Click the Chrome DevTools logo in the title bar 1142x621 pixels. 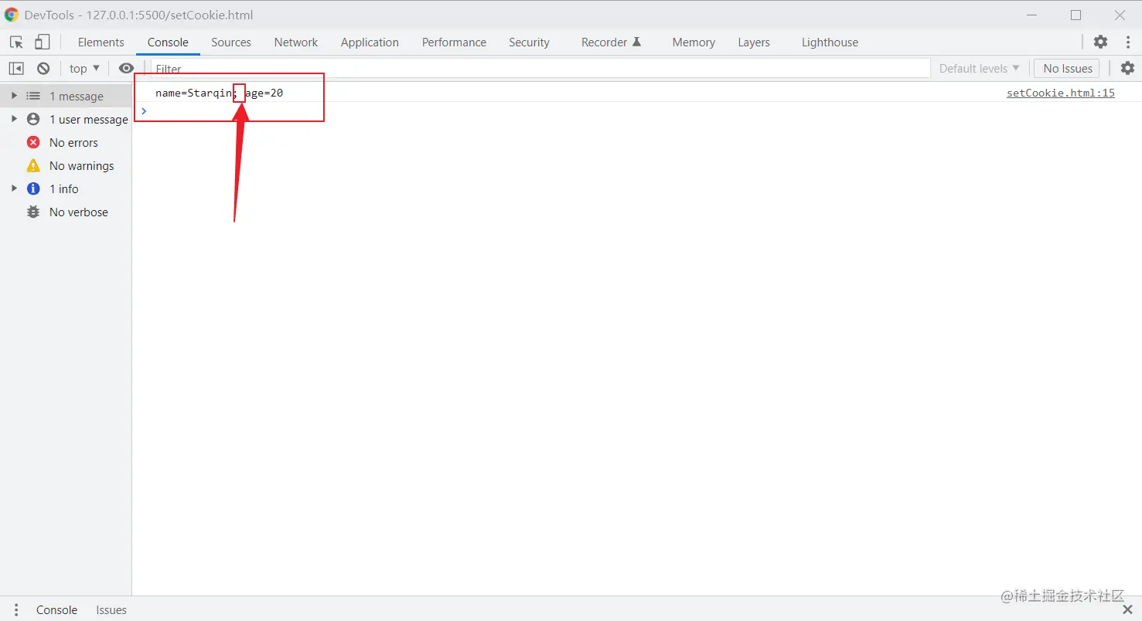12,15
